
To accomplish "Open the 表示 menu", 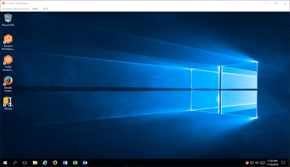I will click(46, 9).
